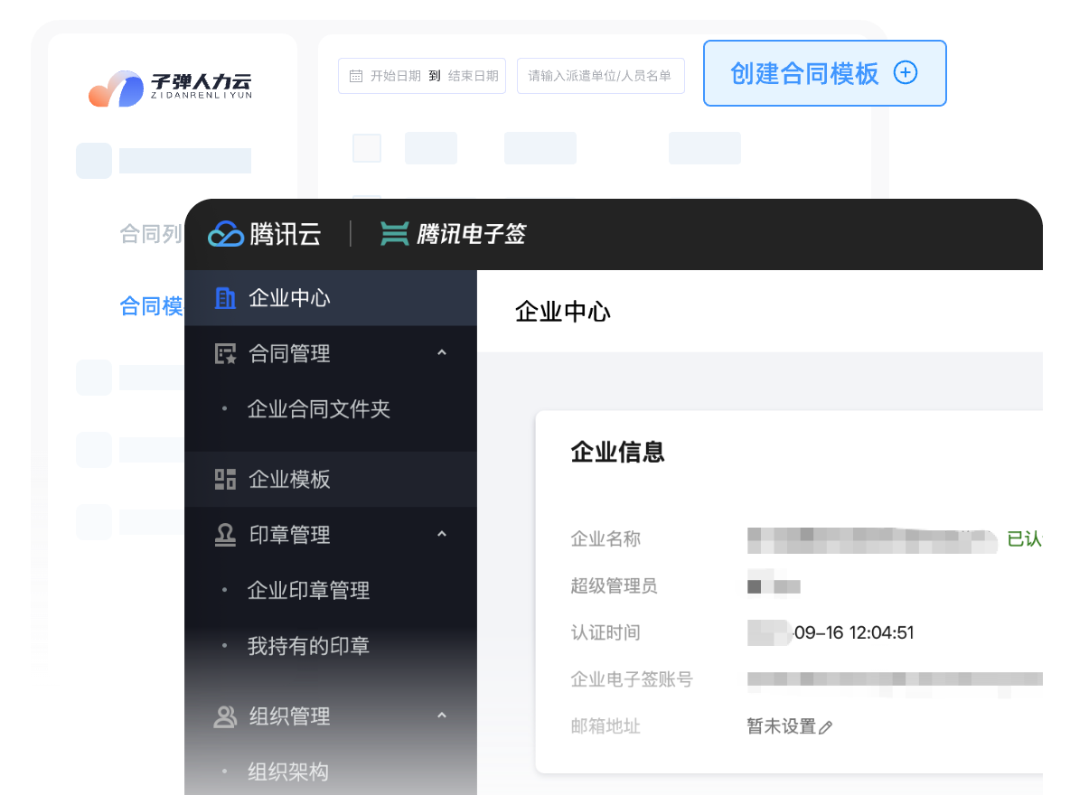1070x795 pixels.
Task: Click the 企业中心 building icon
Action: click(x=225, y=298)
